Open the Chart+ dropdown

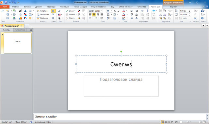pos(70,18)
